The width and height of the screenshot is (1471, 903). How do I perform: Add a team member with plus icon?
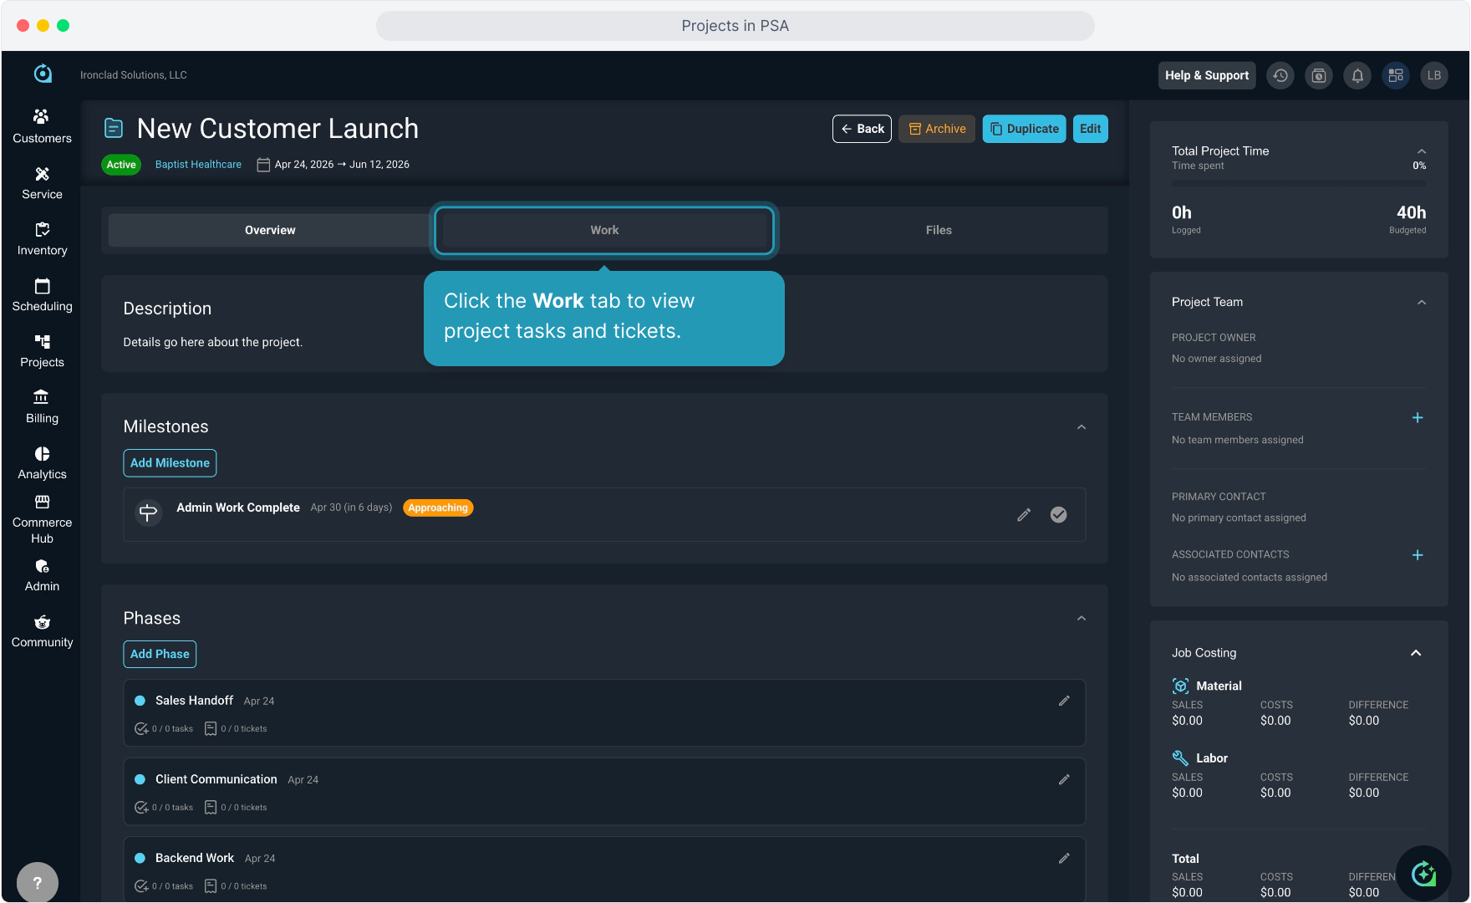[x=1418, y=417]
